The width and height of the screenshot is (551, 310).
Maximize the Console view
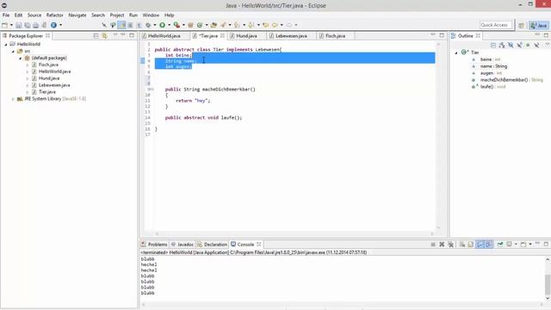click(546, 244)
